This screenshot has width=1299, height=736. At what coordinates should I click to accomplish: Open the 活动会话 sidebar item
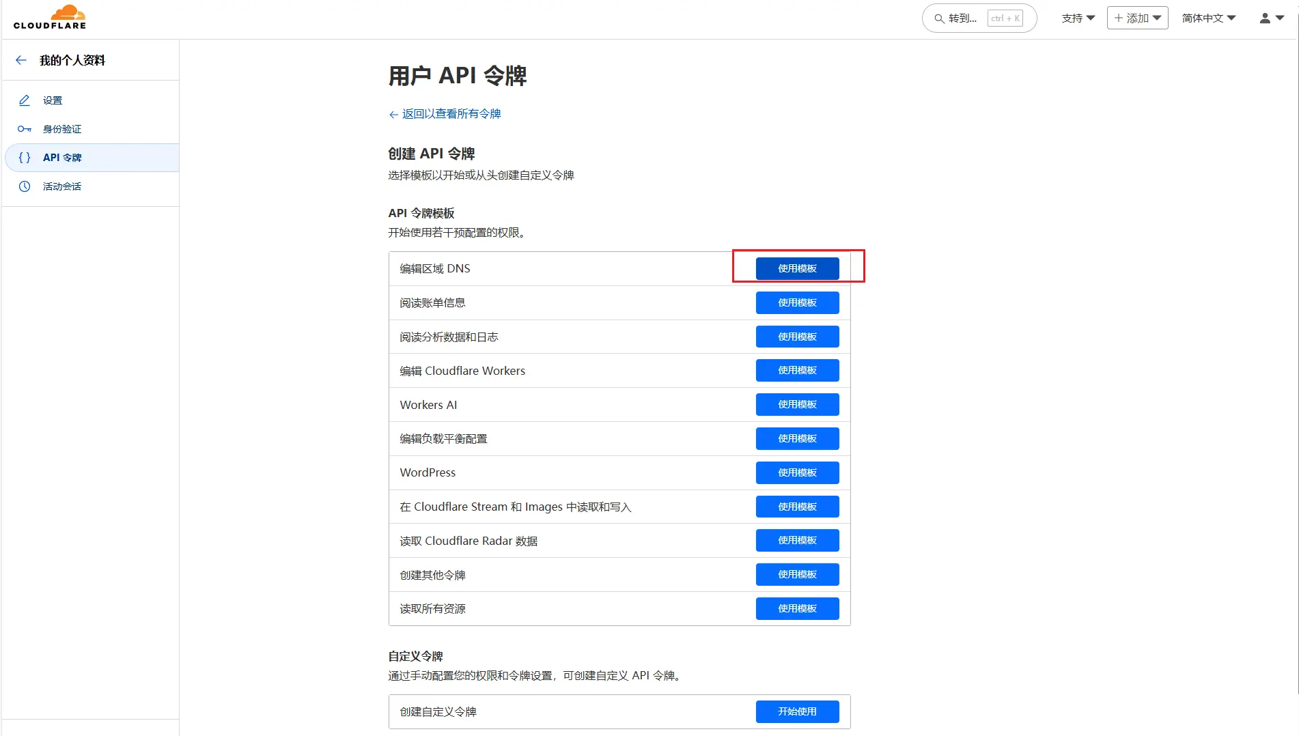tap(91, 186)
